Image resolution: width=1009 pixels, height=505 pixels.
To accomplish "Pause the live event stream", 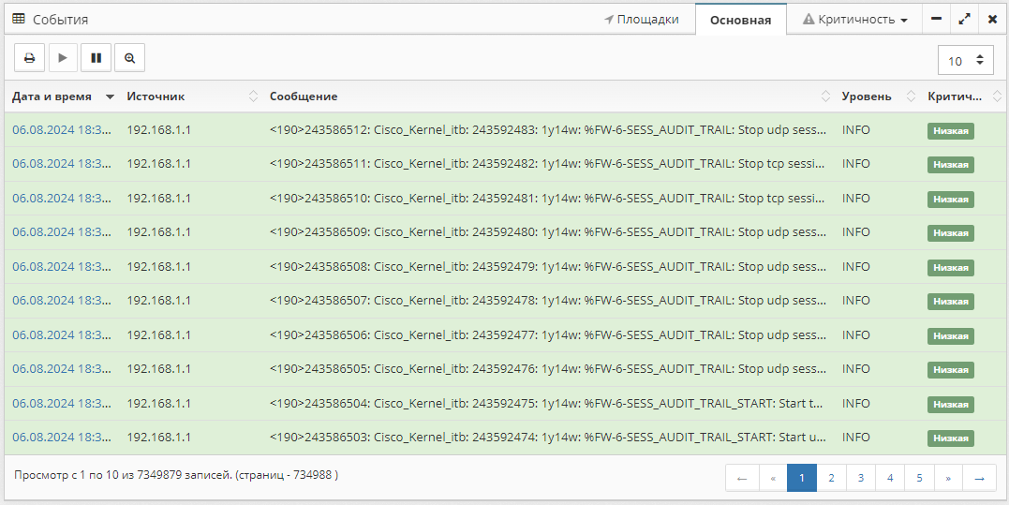I will [96, 58].
